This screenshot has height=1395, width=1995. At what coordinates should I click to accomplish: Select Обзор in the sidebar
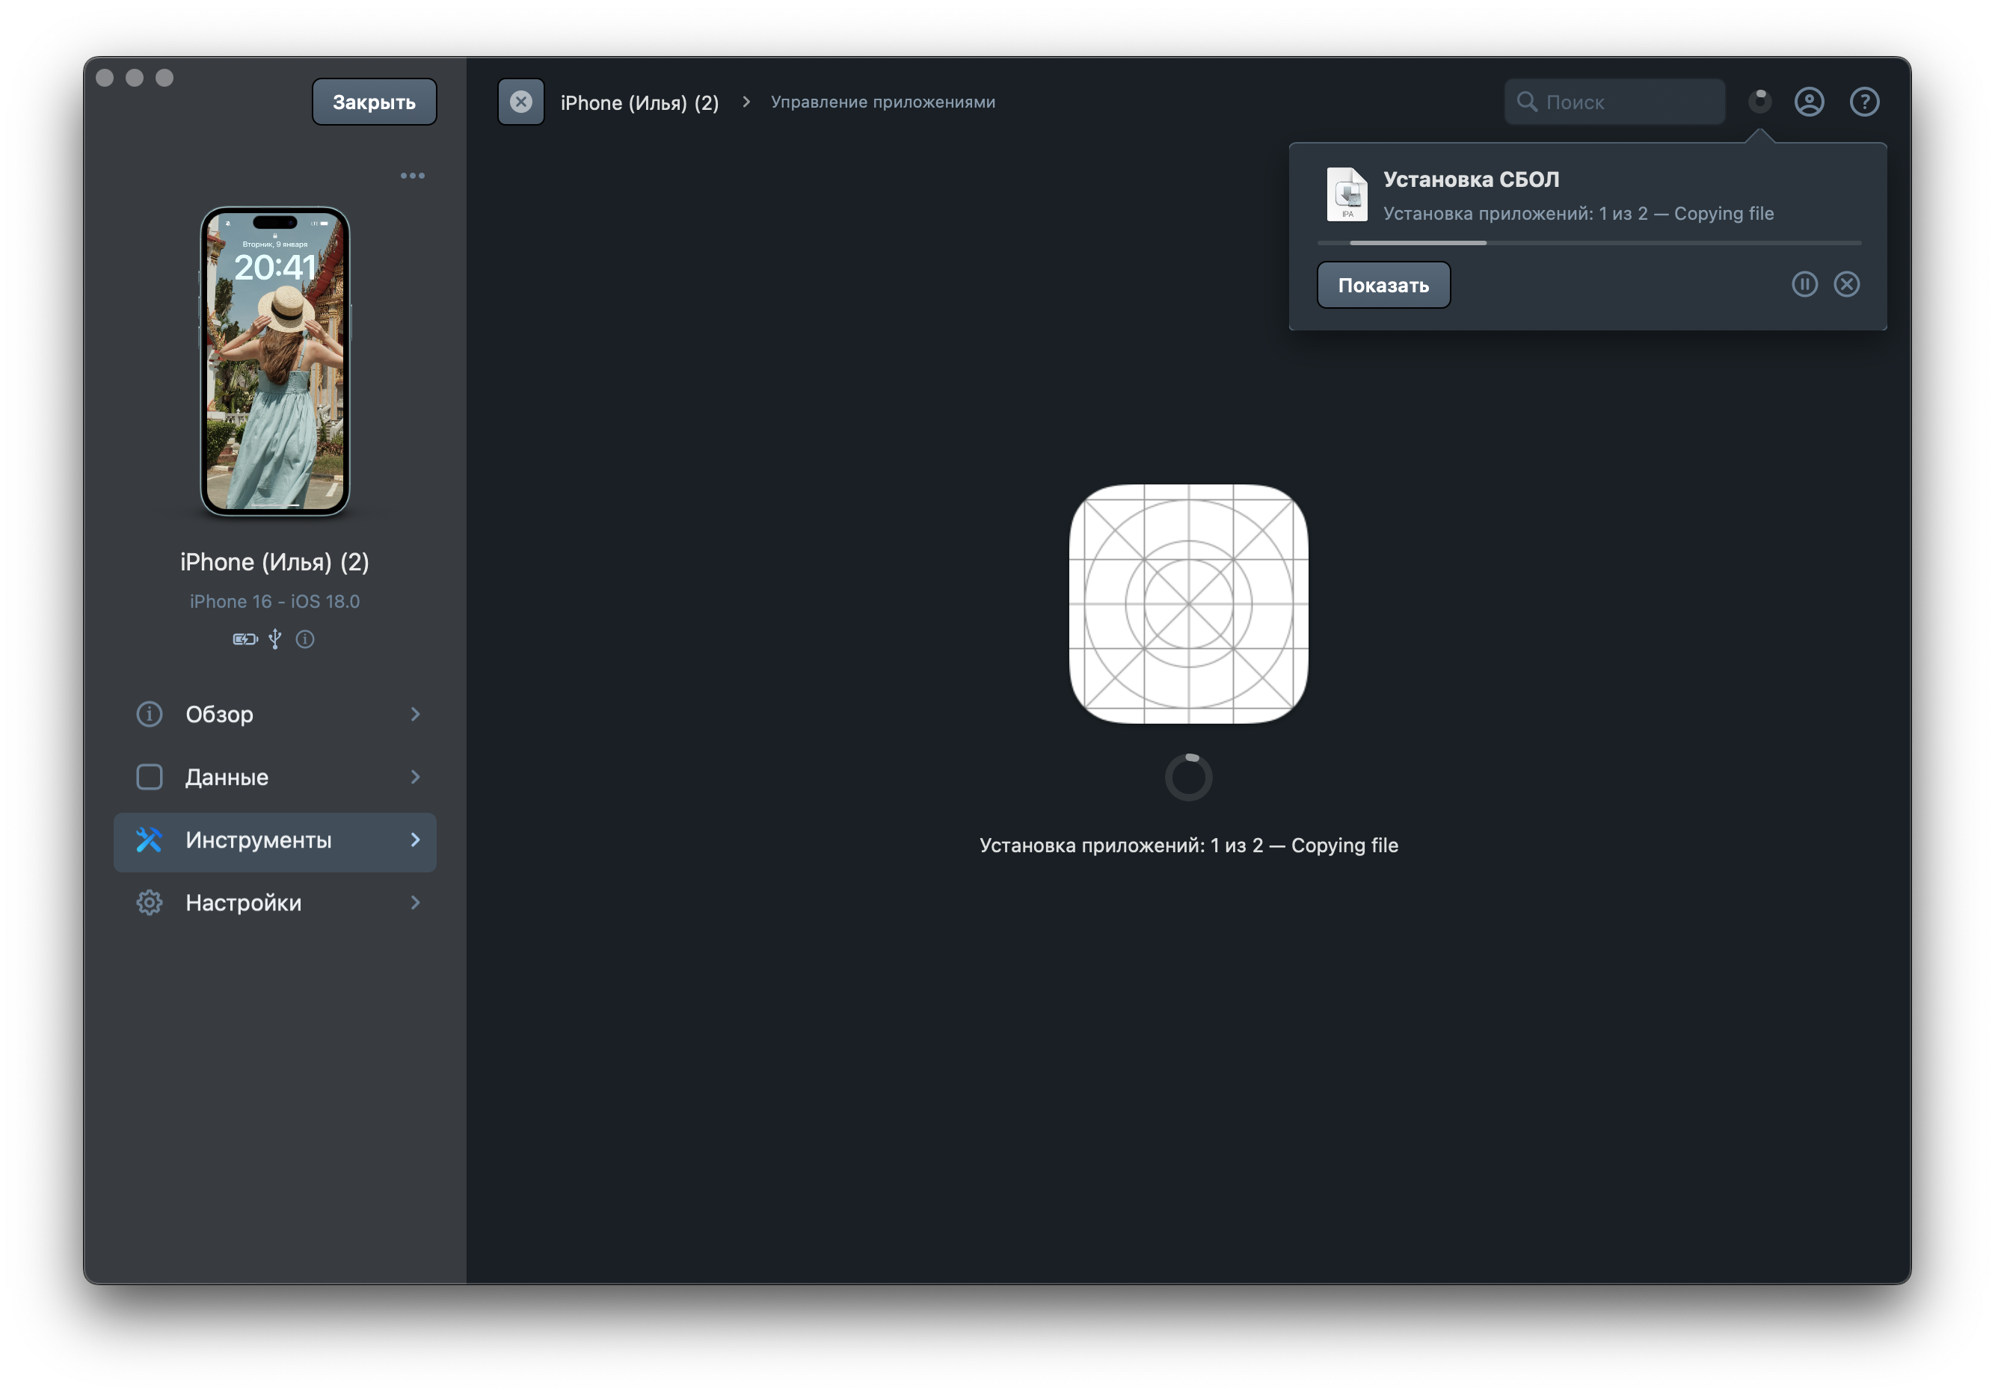pos(274,714)
